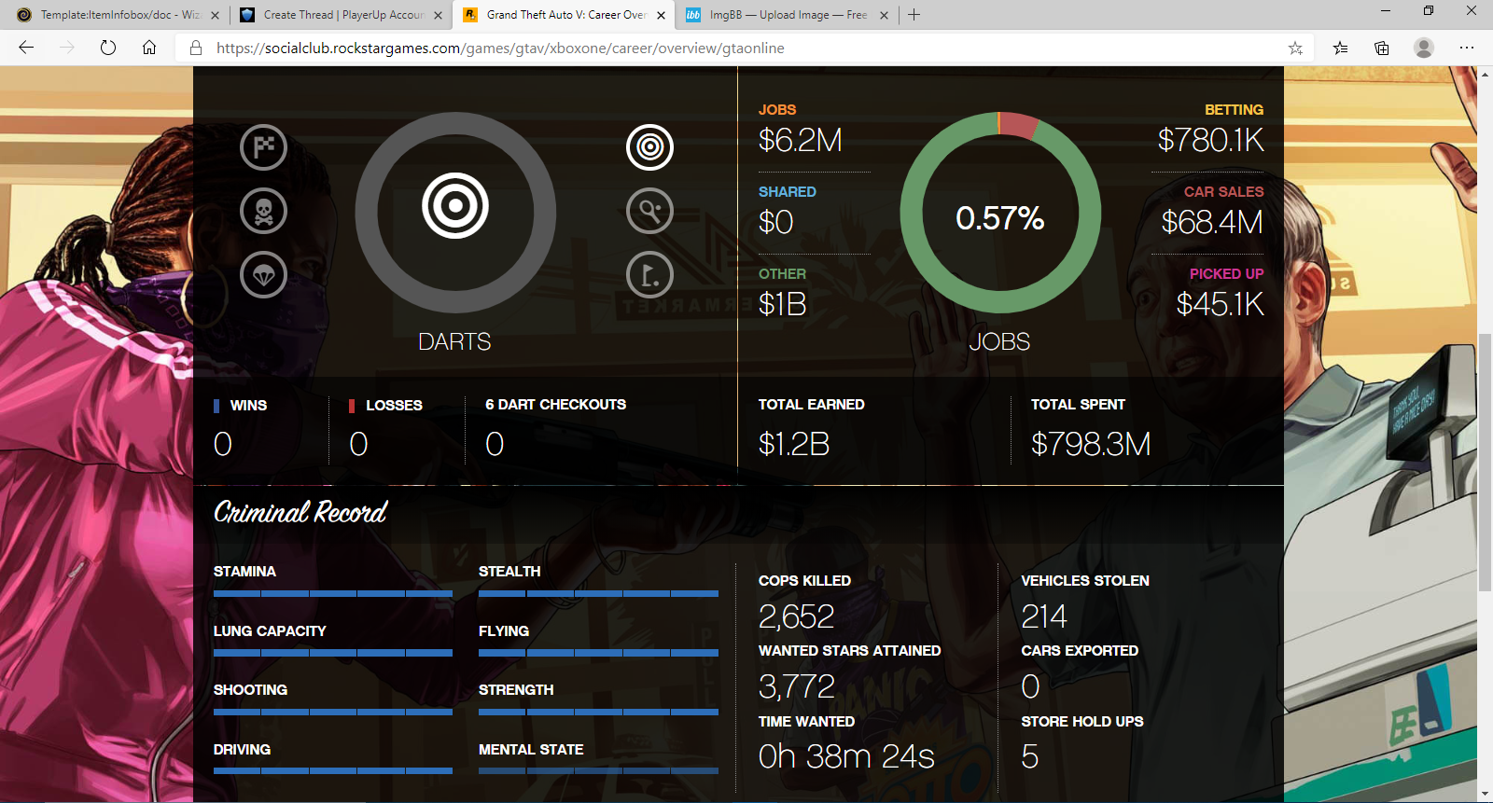Click the $6.2M jobs earnings value
Screen dimensions: 1493x803
[801, 140]
